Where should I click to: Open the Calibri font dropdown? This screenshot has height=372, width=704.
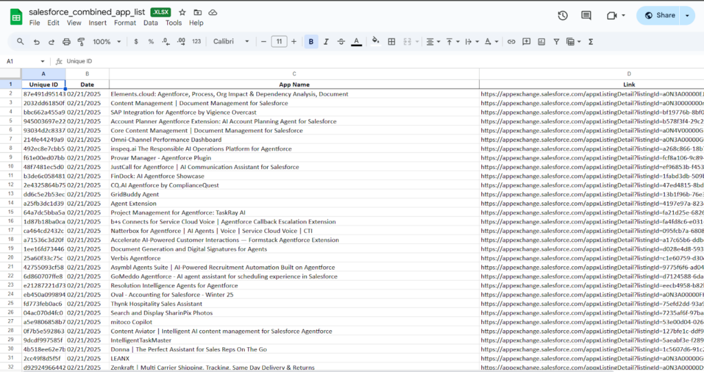(x=231, y=42)
